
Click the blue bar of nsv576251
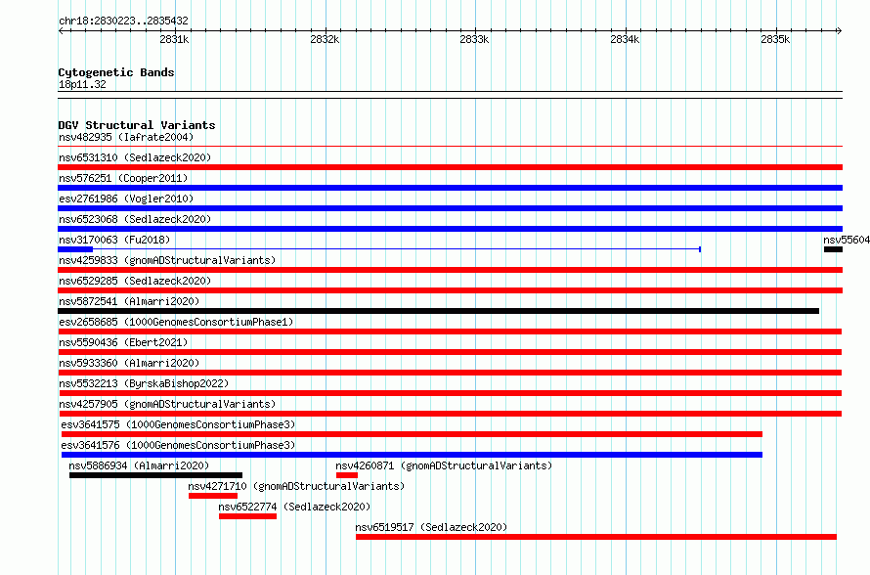coord(450,188)
